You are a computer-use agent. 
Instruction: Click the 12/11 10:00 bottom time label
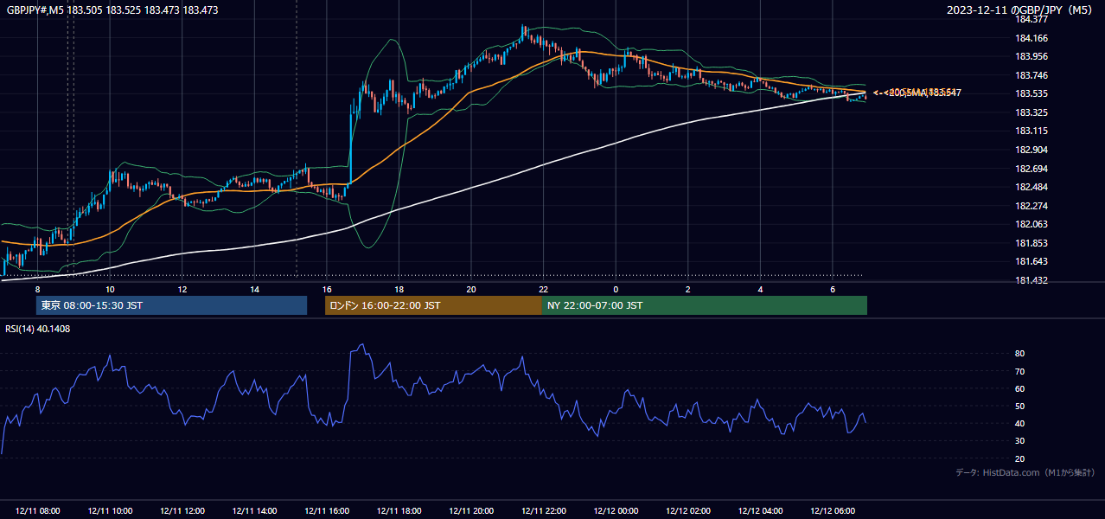(x=110, y=511)
